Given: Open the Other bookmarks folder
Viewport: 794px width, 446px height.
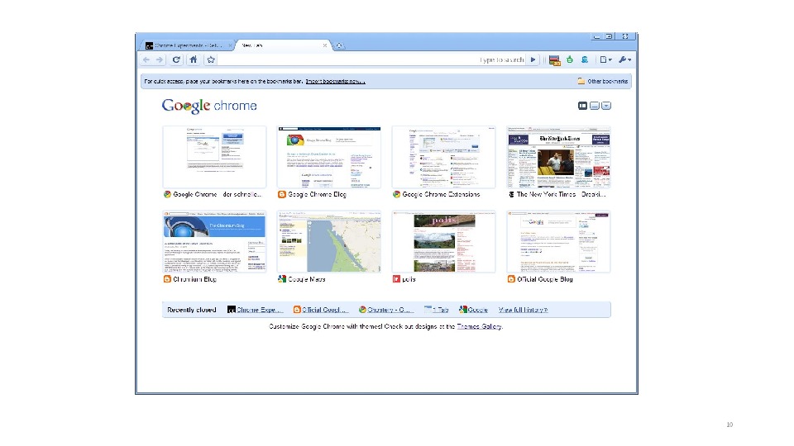Looking at the screenshot, I should [x=603, y=82].
